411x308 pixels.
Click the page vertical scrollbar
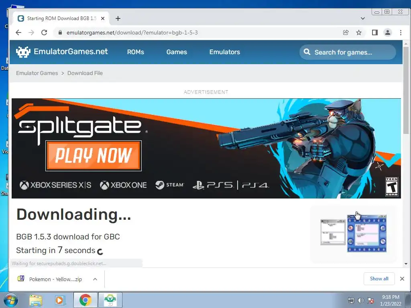click(406, 90)
